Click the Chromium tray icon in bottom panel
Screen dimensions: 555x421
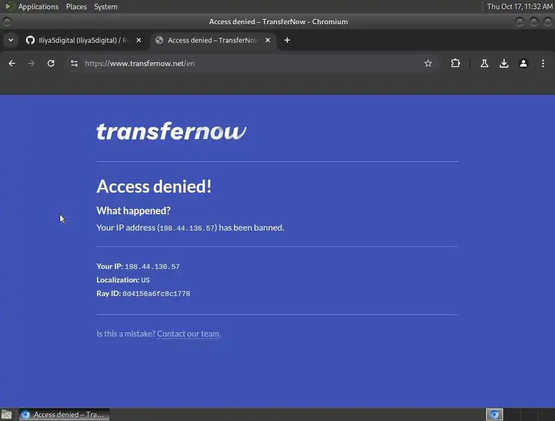(x=494, y=415)
